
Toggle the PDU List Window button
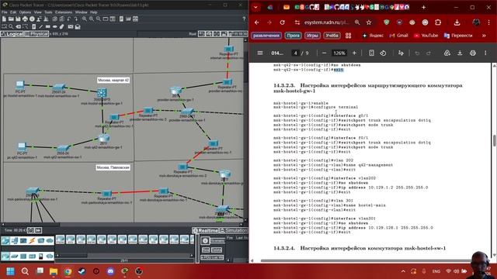(x=212, y=257)
